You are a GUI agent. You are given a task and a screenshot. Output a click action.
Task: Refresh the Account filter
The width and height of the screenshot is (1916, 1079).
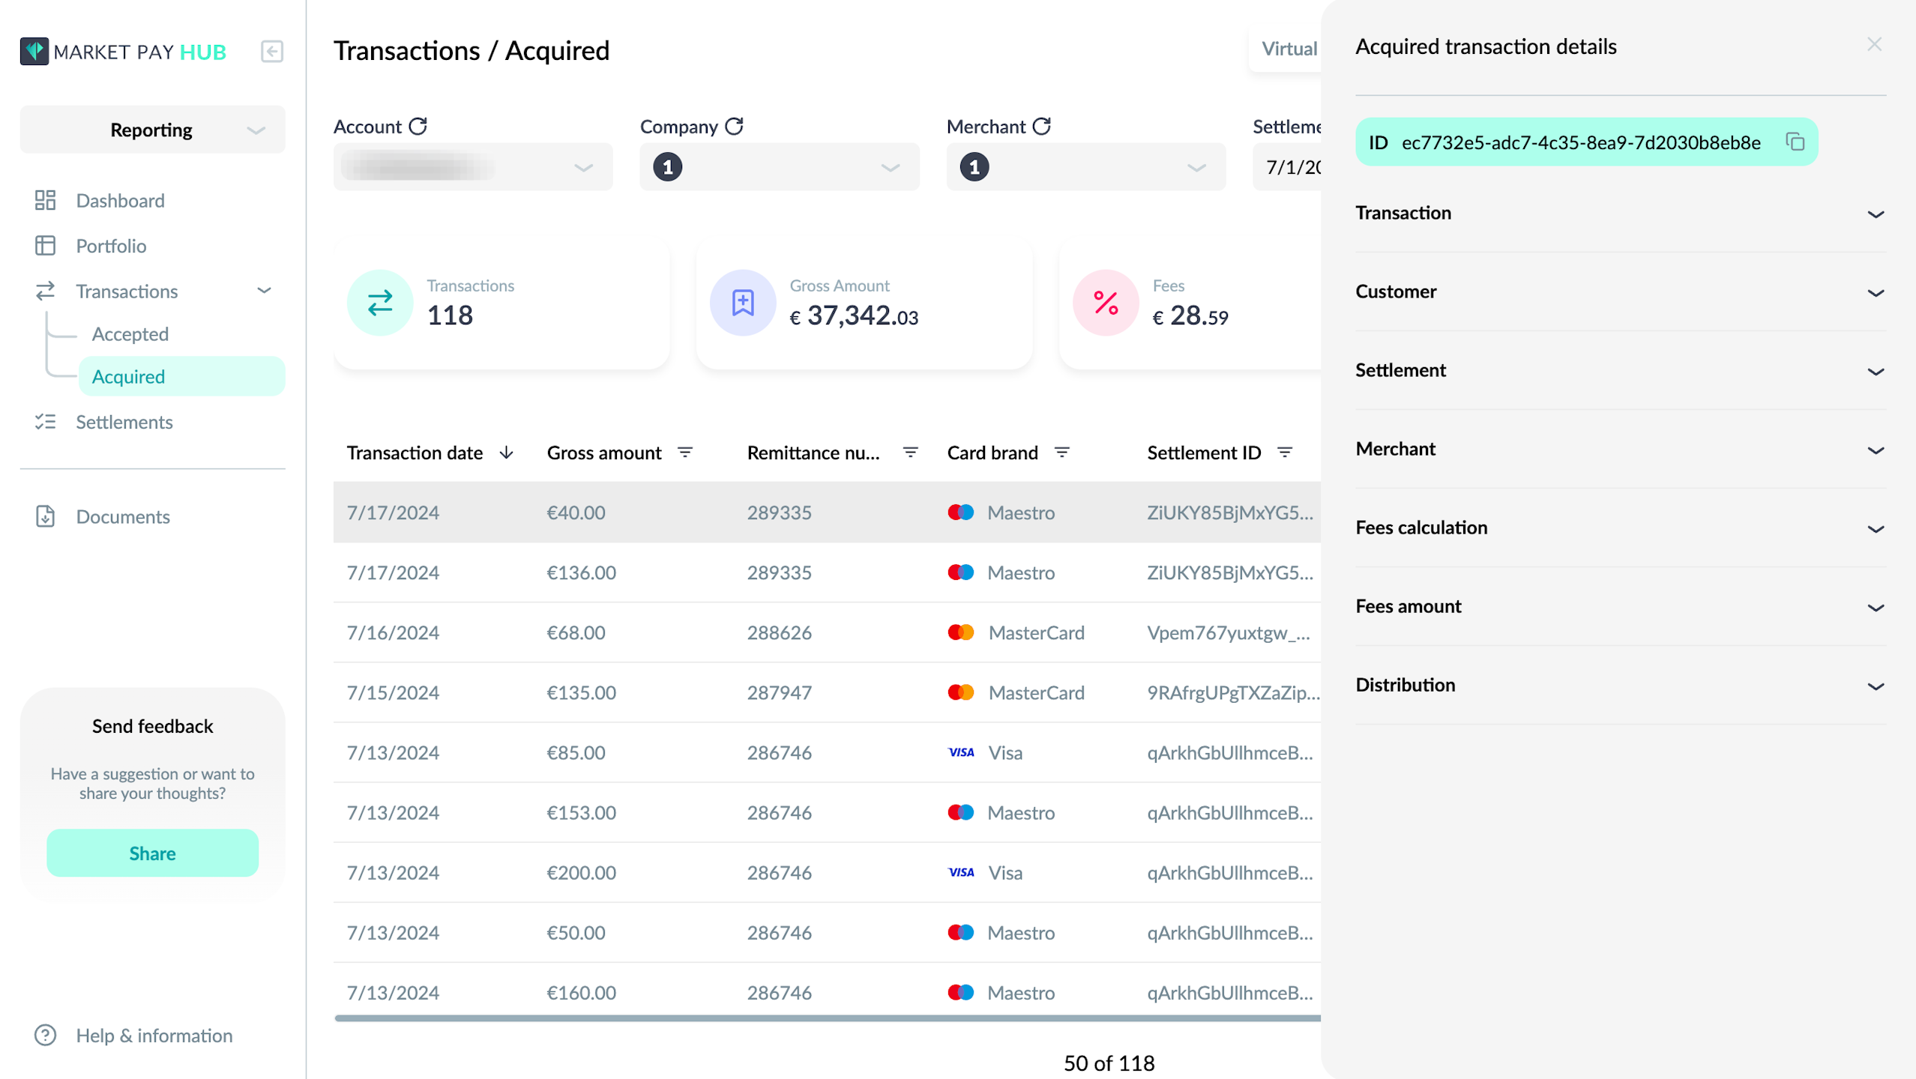418,126
